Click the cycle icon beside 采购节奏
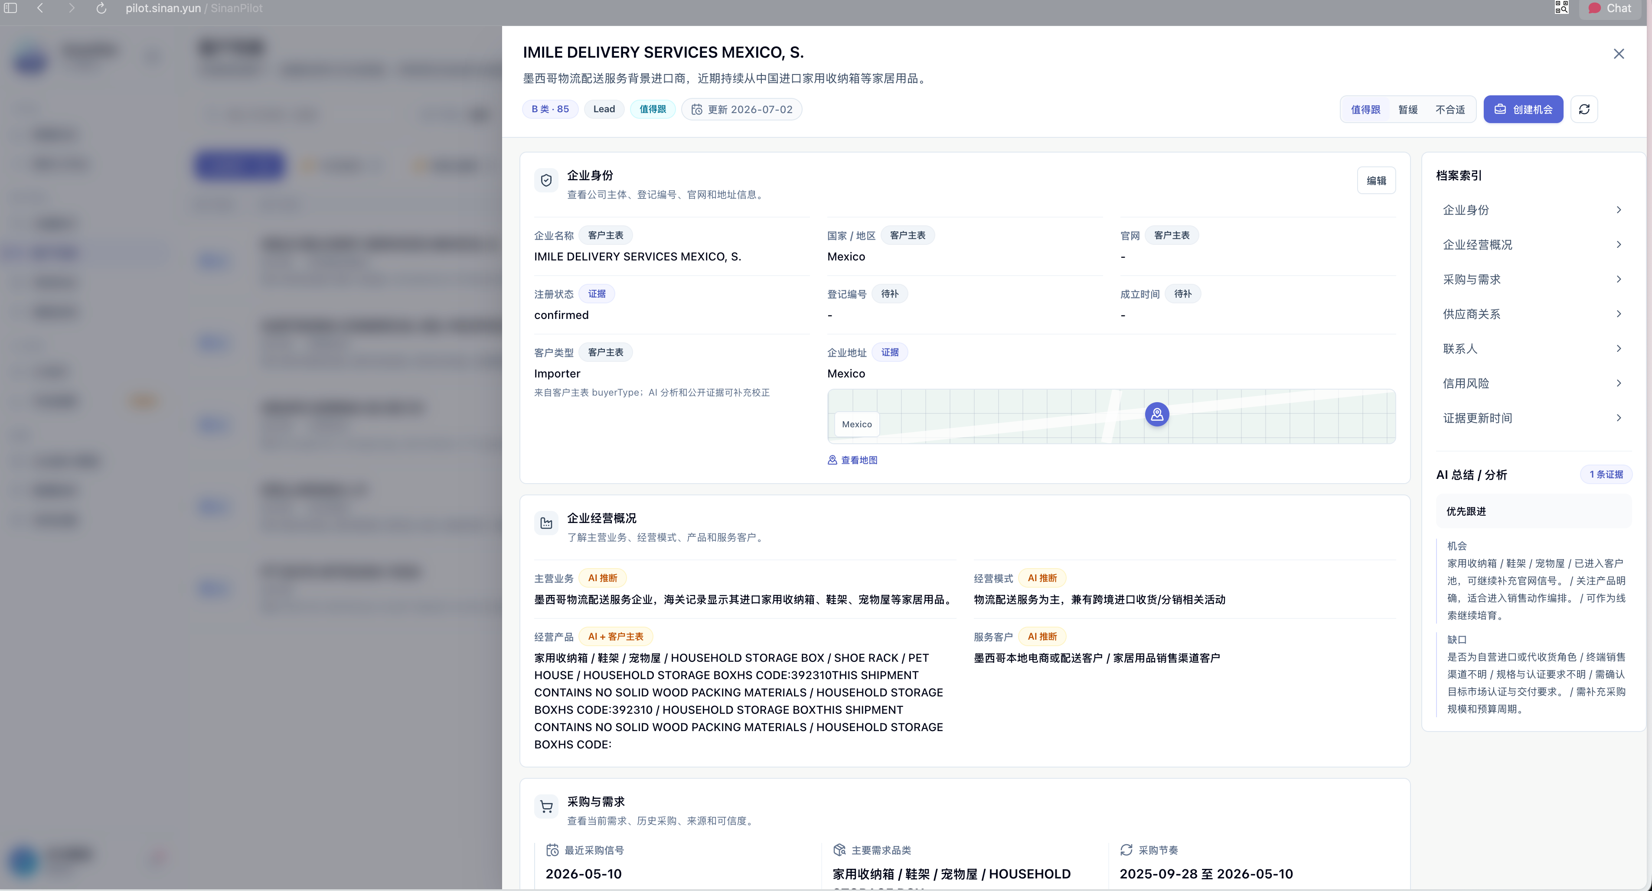This screenshot has height=891, width=1652. (1126, 850)
